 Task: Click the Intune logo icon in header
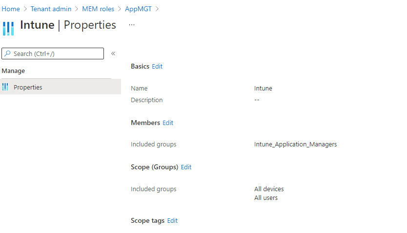coord(8,27)
